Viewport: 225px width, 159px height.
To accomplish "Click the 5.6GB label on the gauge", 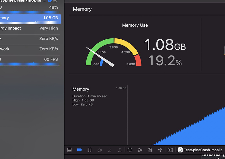I will tap(131, 64).
